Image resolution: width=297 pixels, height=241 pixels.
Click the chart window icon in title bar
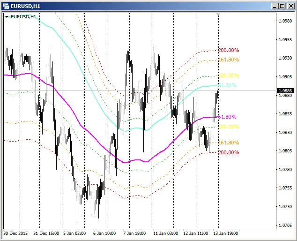pyautogui.click(x=6, y=6)
